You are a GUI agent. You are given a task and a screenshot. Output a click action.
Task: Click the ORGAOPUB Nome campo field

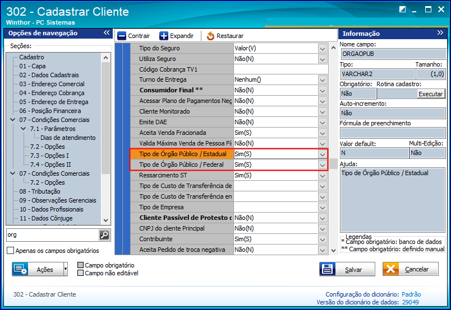393,54
